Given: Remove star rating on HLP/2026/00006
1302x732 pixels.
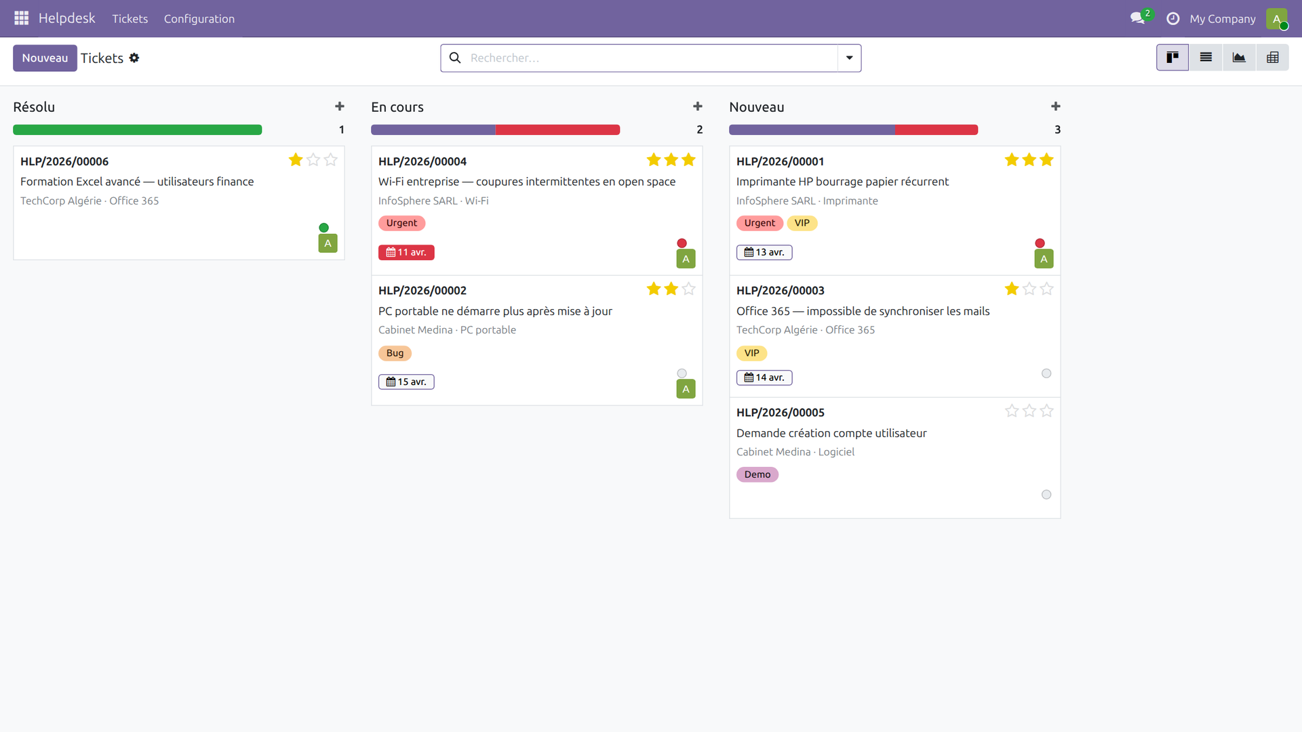Looking at the screenshot, I should click(x=296, y=160).
